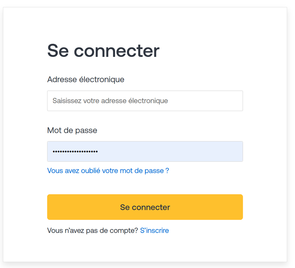Click the blue link below the password field

(x=108, y=171)
